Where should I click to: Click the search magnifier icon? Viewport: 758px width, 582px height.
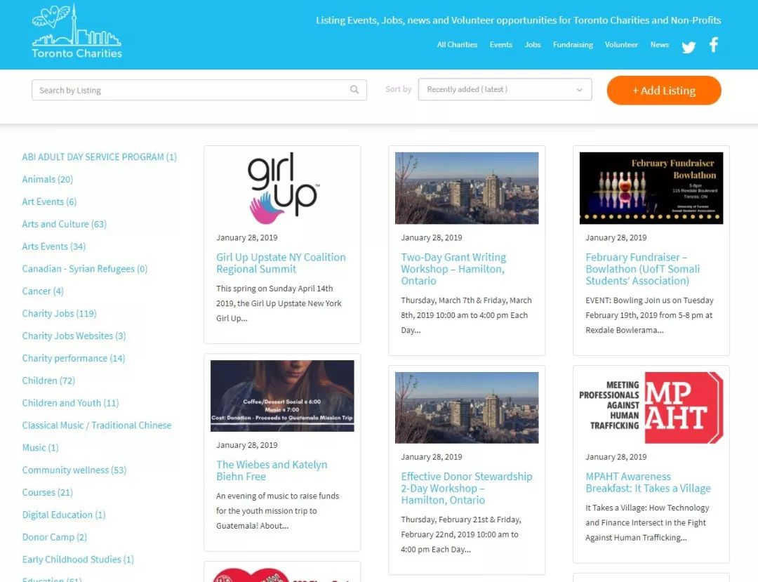pyautogui.click(x=354, y=90)
